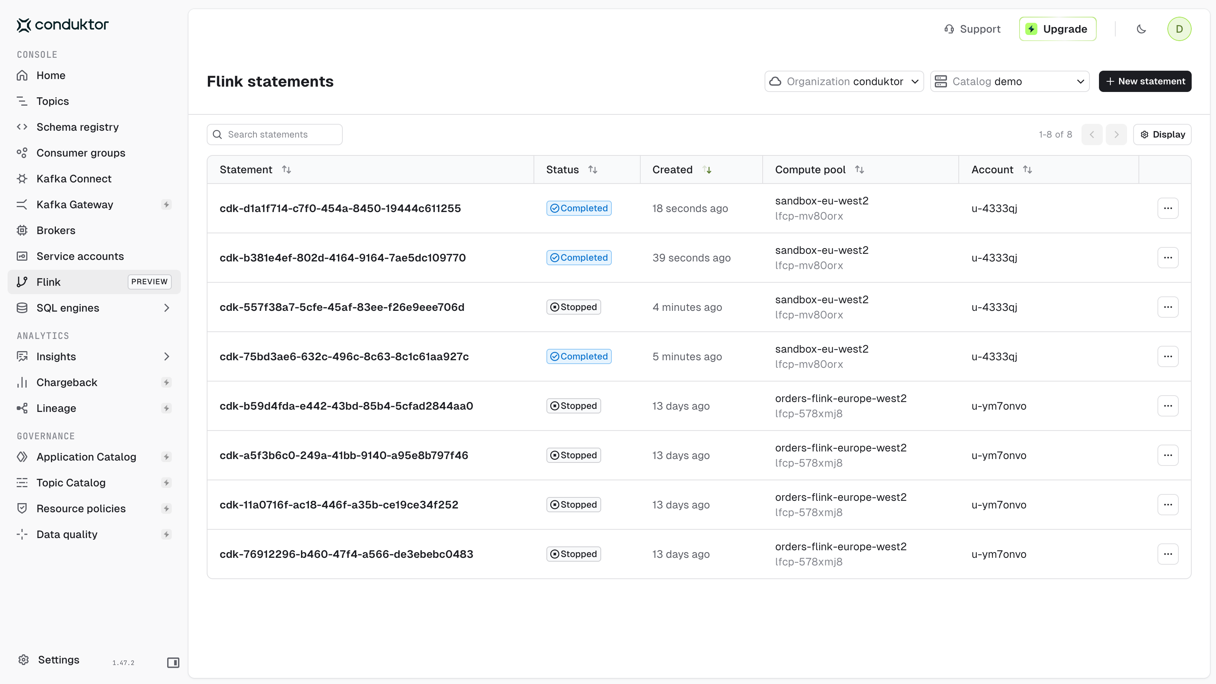
Task: Open Kafka Gateway page
Action: (x=94, y=204)
